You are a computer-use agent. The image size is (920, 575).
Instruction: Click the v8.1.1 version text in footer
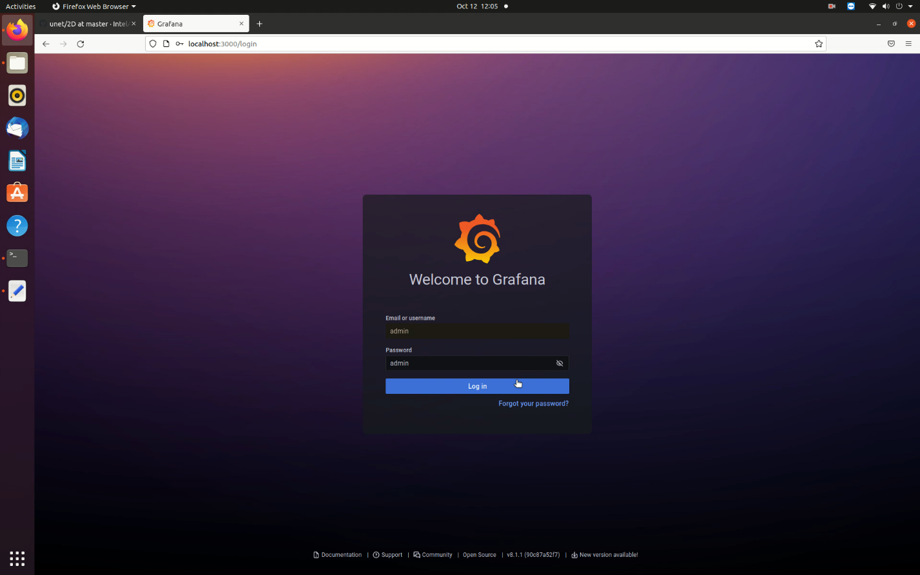533,555
